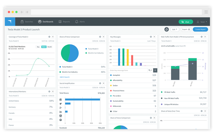
Task: Click the Facebook icon in Social Amplification
Action: [61, 99]
